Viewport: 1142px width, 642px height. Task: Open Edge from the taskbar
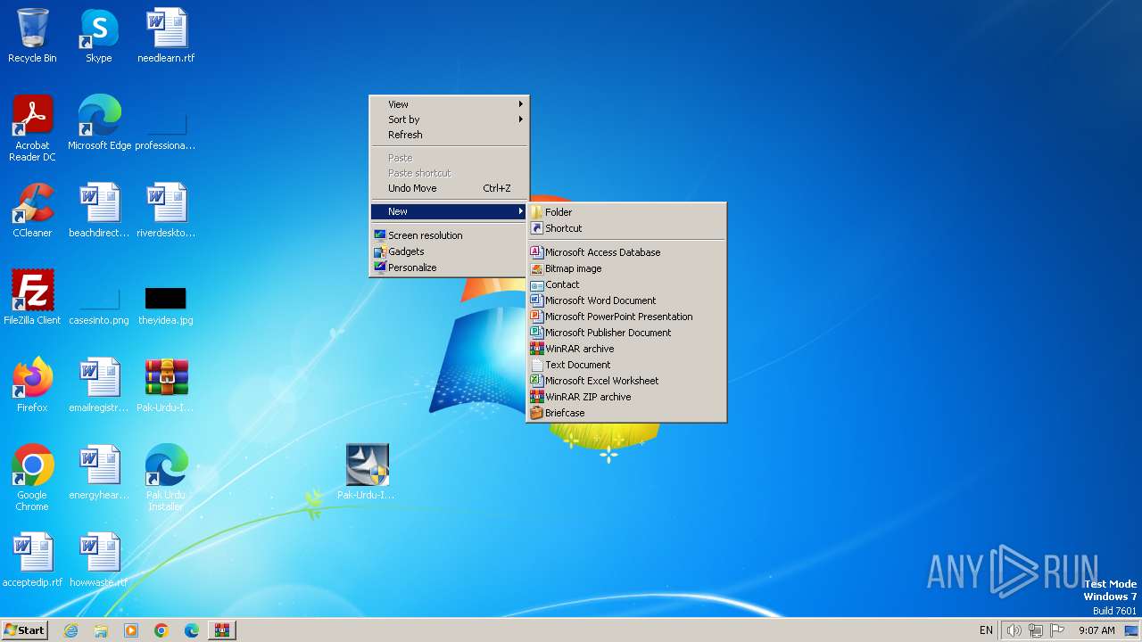192,630
